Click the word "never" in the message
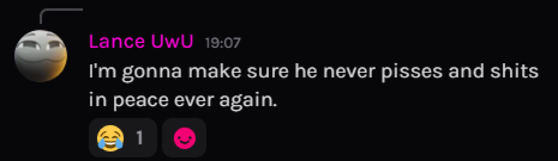Screen dimensions: 558x161 [x=349, y=72]
